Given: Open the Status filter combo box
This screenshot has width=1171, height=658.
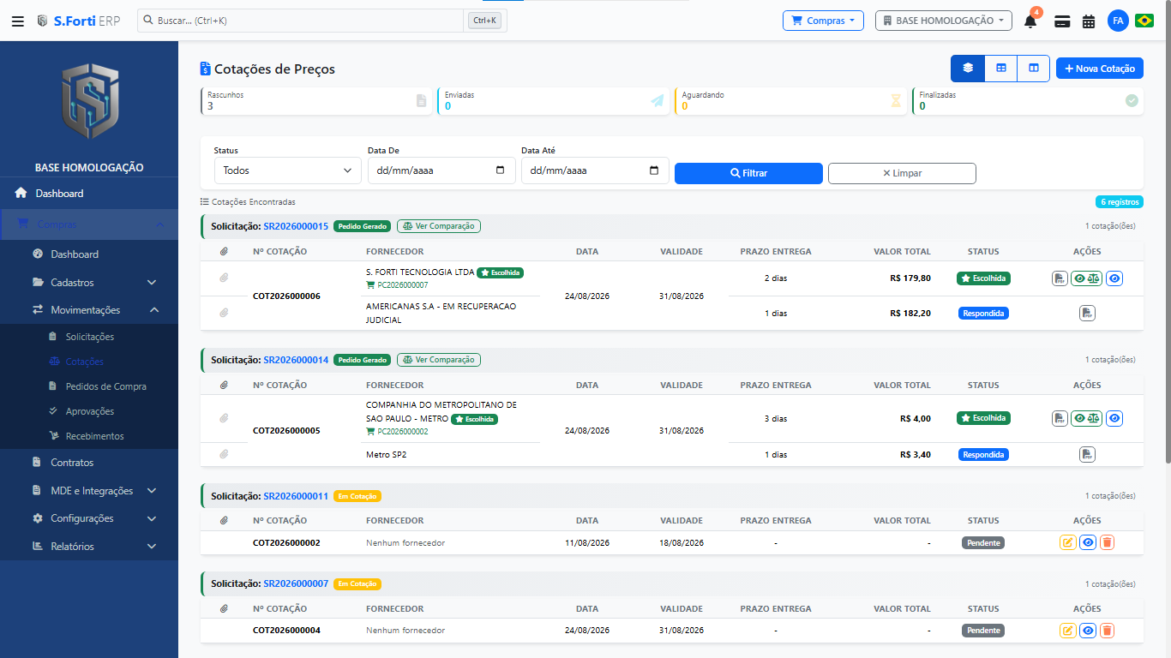Looking at the screenshot, I should [288, 170].
